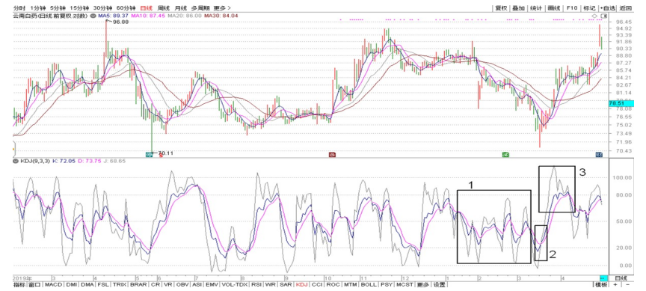Click the diamond icon at chart top-right

click(x=594, y=16)
